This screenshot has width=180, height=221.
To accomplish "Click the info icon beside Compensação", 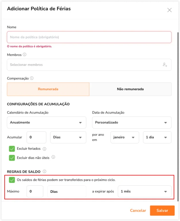I will (x=32, y=78).
